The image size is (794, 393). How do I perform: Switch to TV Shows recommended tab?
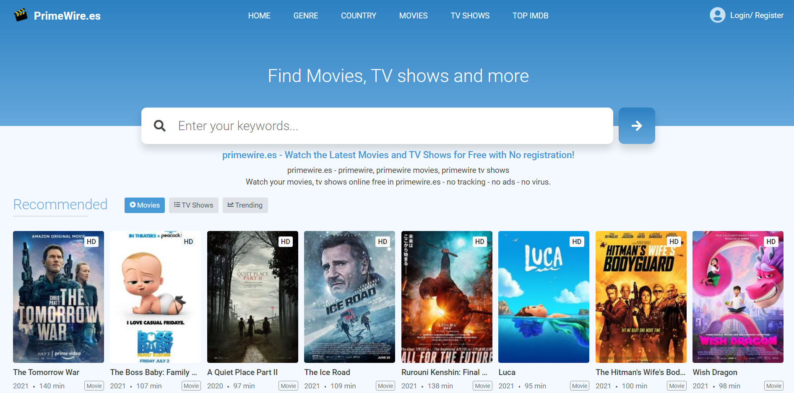[193, 205]
